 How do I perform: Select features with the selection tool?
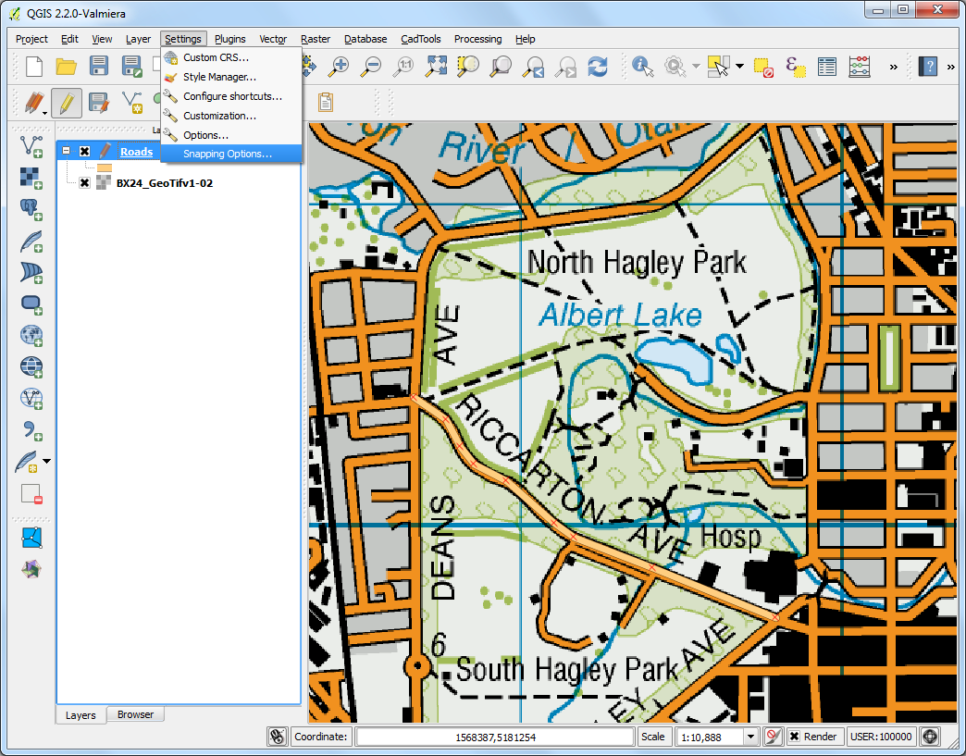(718, 66)
